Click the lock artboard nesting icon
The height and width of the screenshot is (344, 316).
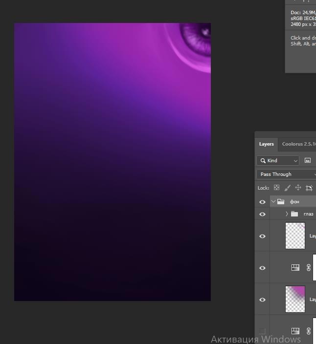pos(309,188)
